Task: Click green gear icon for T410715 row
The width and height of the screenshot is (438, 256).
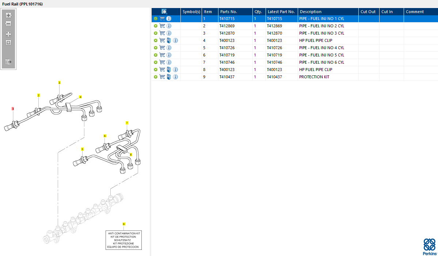Action: point(156,19)
